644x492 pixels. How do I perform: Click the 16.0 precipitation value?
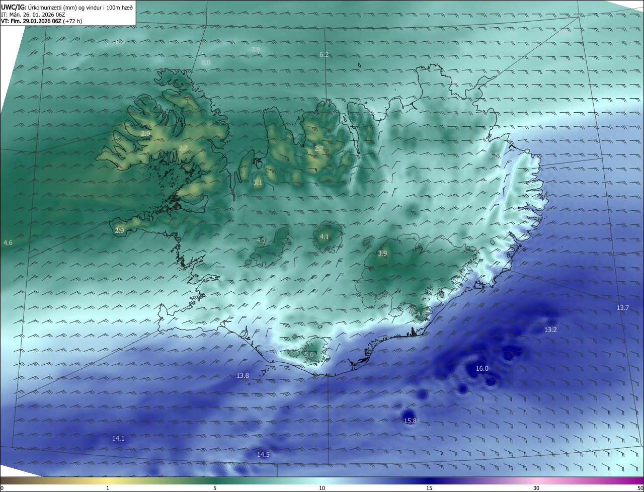pos(482,368)
